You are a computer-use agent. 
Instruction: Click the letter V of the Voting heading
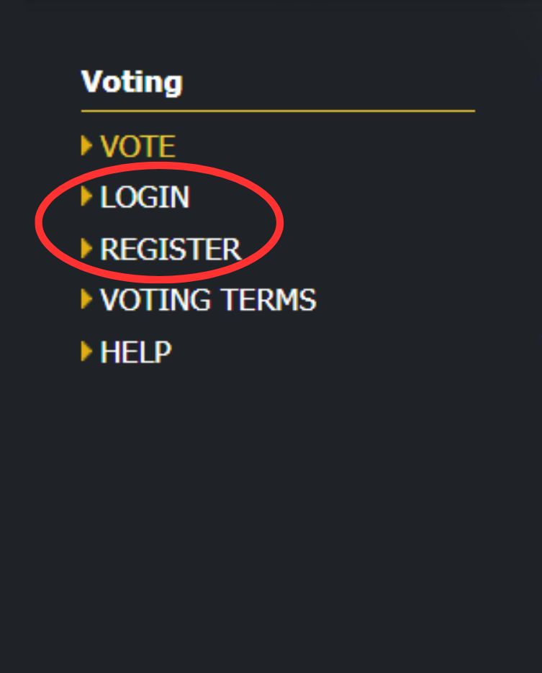coord(92,81)
